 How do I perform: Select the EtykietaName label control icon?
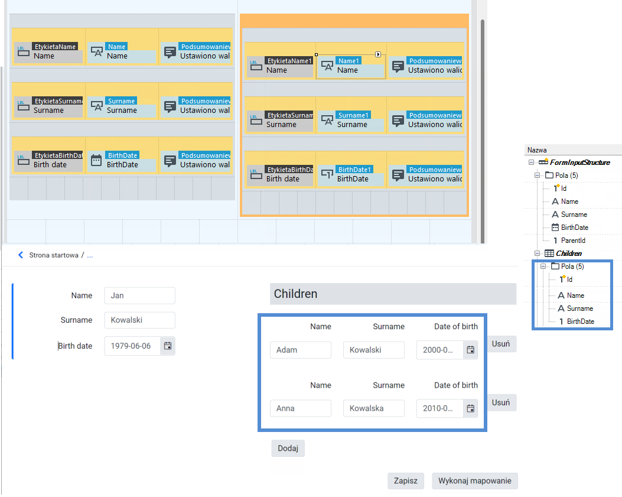pyautogui.click(x=24, y=51)
